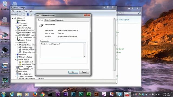
Task: Open Windows Explorer folder on the taskbar
Action: [19, 94]
